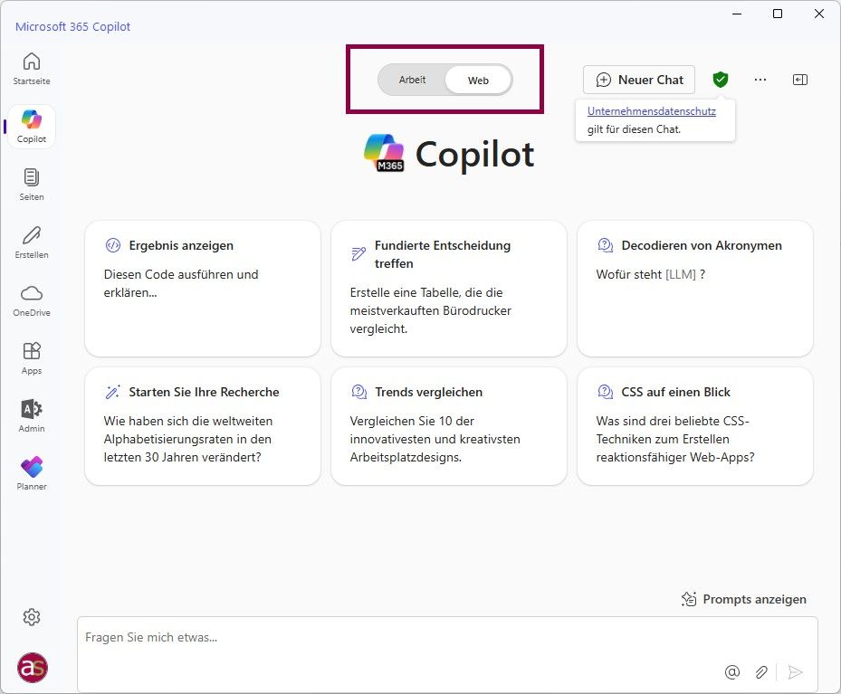
Task: Show prompts via Prompts anzeigen
Action: (x=743, y=599)
